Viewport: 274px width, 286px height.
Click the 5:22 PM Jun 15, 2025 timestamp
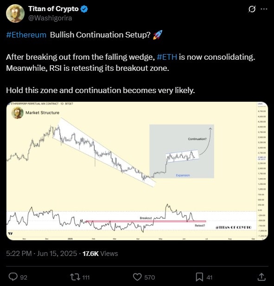41,254
